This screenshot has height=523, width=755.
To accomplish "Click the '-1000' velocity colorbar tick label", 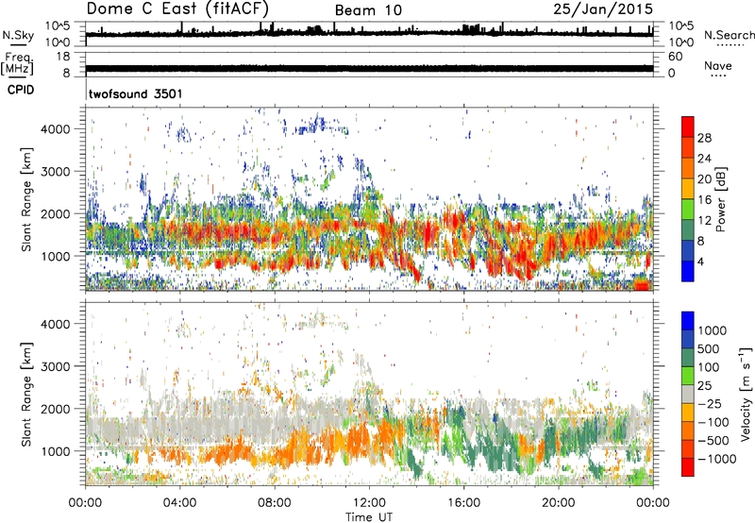I will pyautogui.click(x=717, y=459).
